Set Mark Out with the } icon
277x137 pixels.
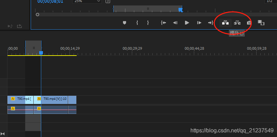point(148,22)
